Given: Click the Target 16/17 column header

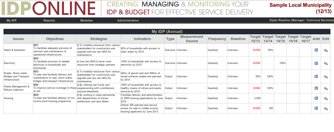Looking at the screenshot, I should pyautogui.click(x=305, y=39).
